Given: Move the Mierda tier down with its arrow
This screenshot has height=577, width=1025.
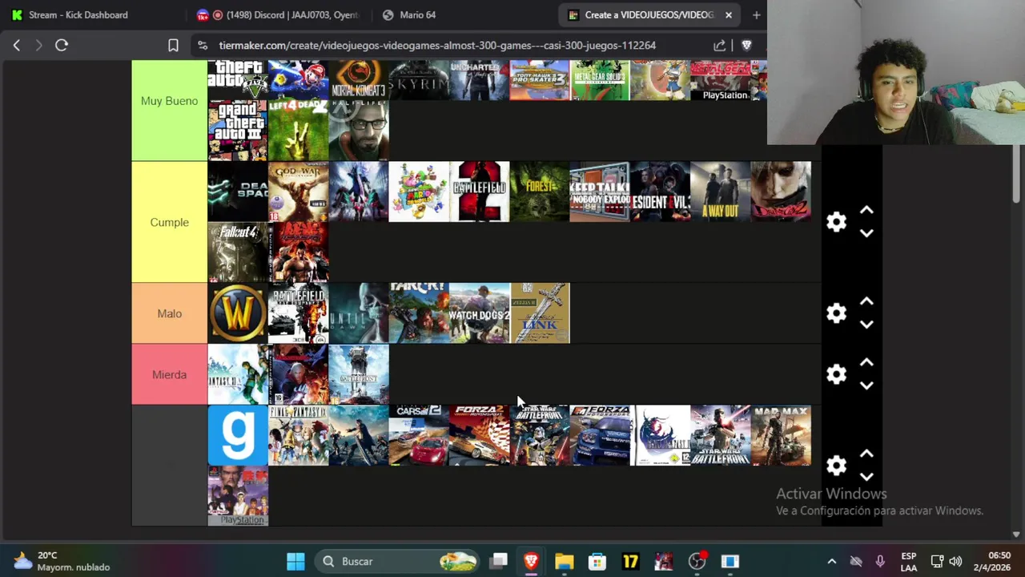Looking at the screenshot, I should click(866, 385).
